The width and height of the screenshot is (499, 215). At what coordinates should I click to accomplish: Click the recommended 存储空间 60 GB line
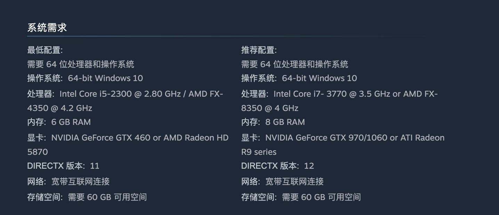click(301, 197)
